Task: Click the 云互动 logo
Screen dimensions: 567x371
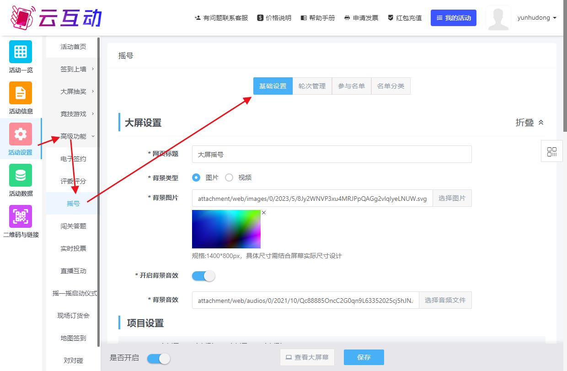Action: click(x=56, y=17)
